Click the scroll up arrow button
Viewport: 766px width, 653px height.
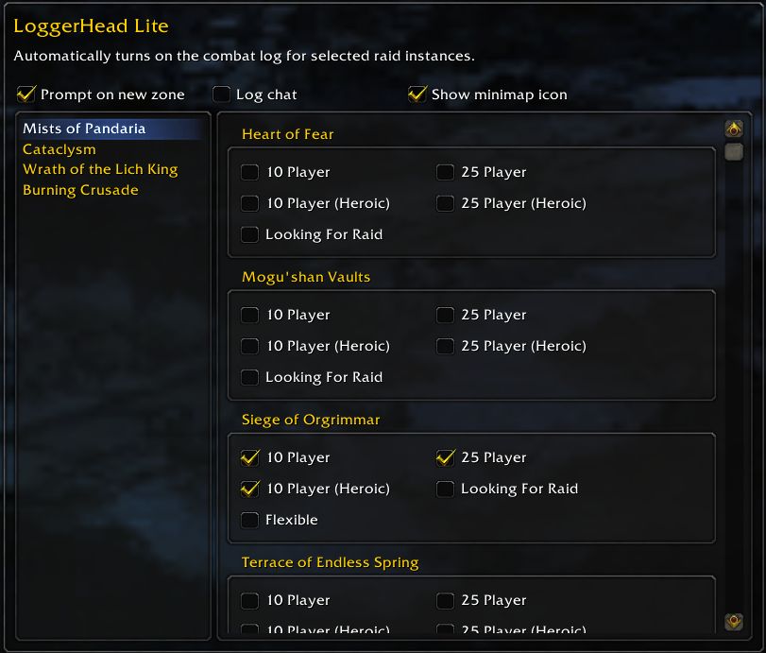tap(734, 129)
